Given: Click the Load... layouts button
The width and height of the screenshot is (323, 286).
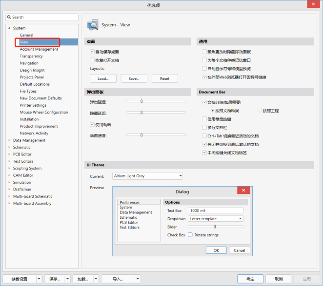Looking at the screenshot, I should (103, 78).
